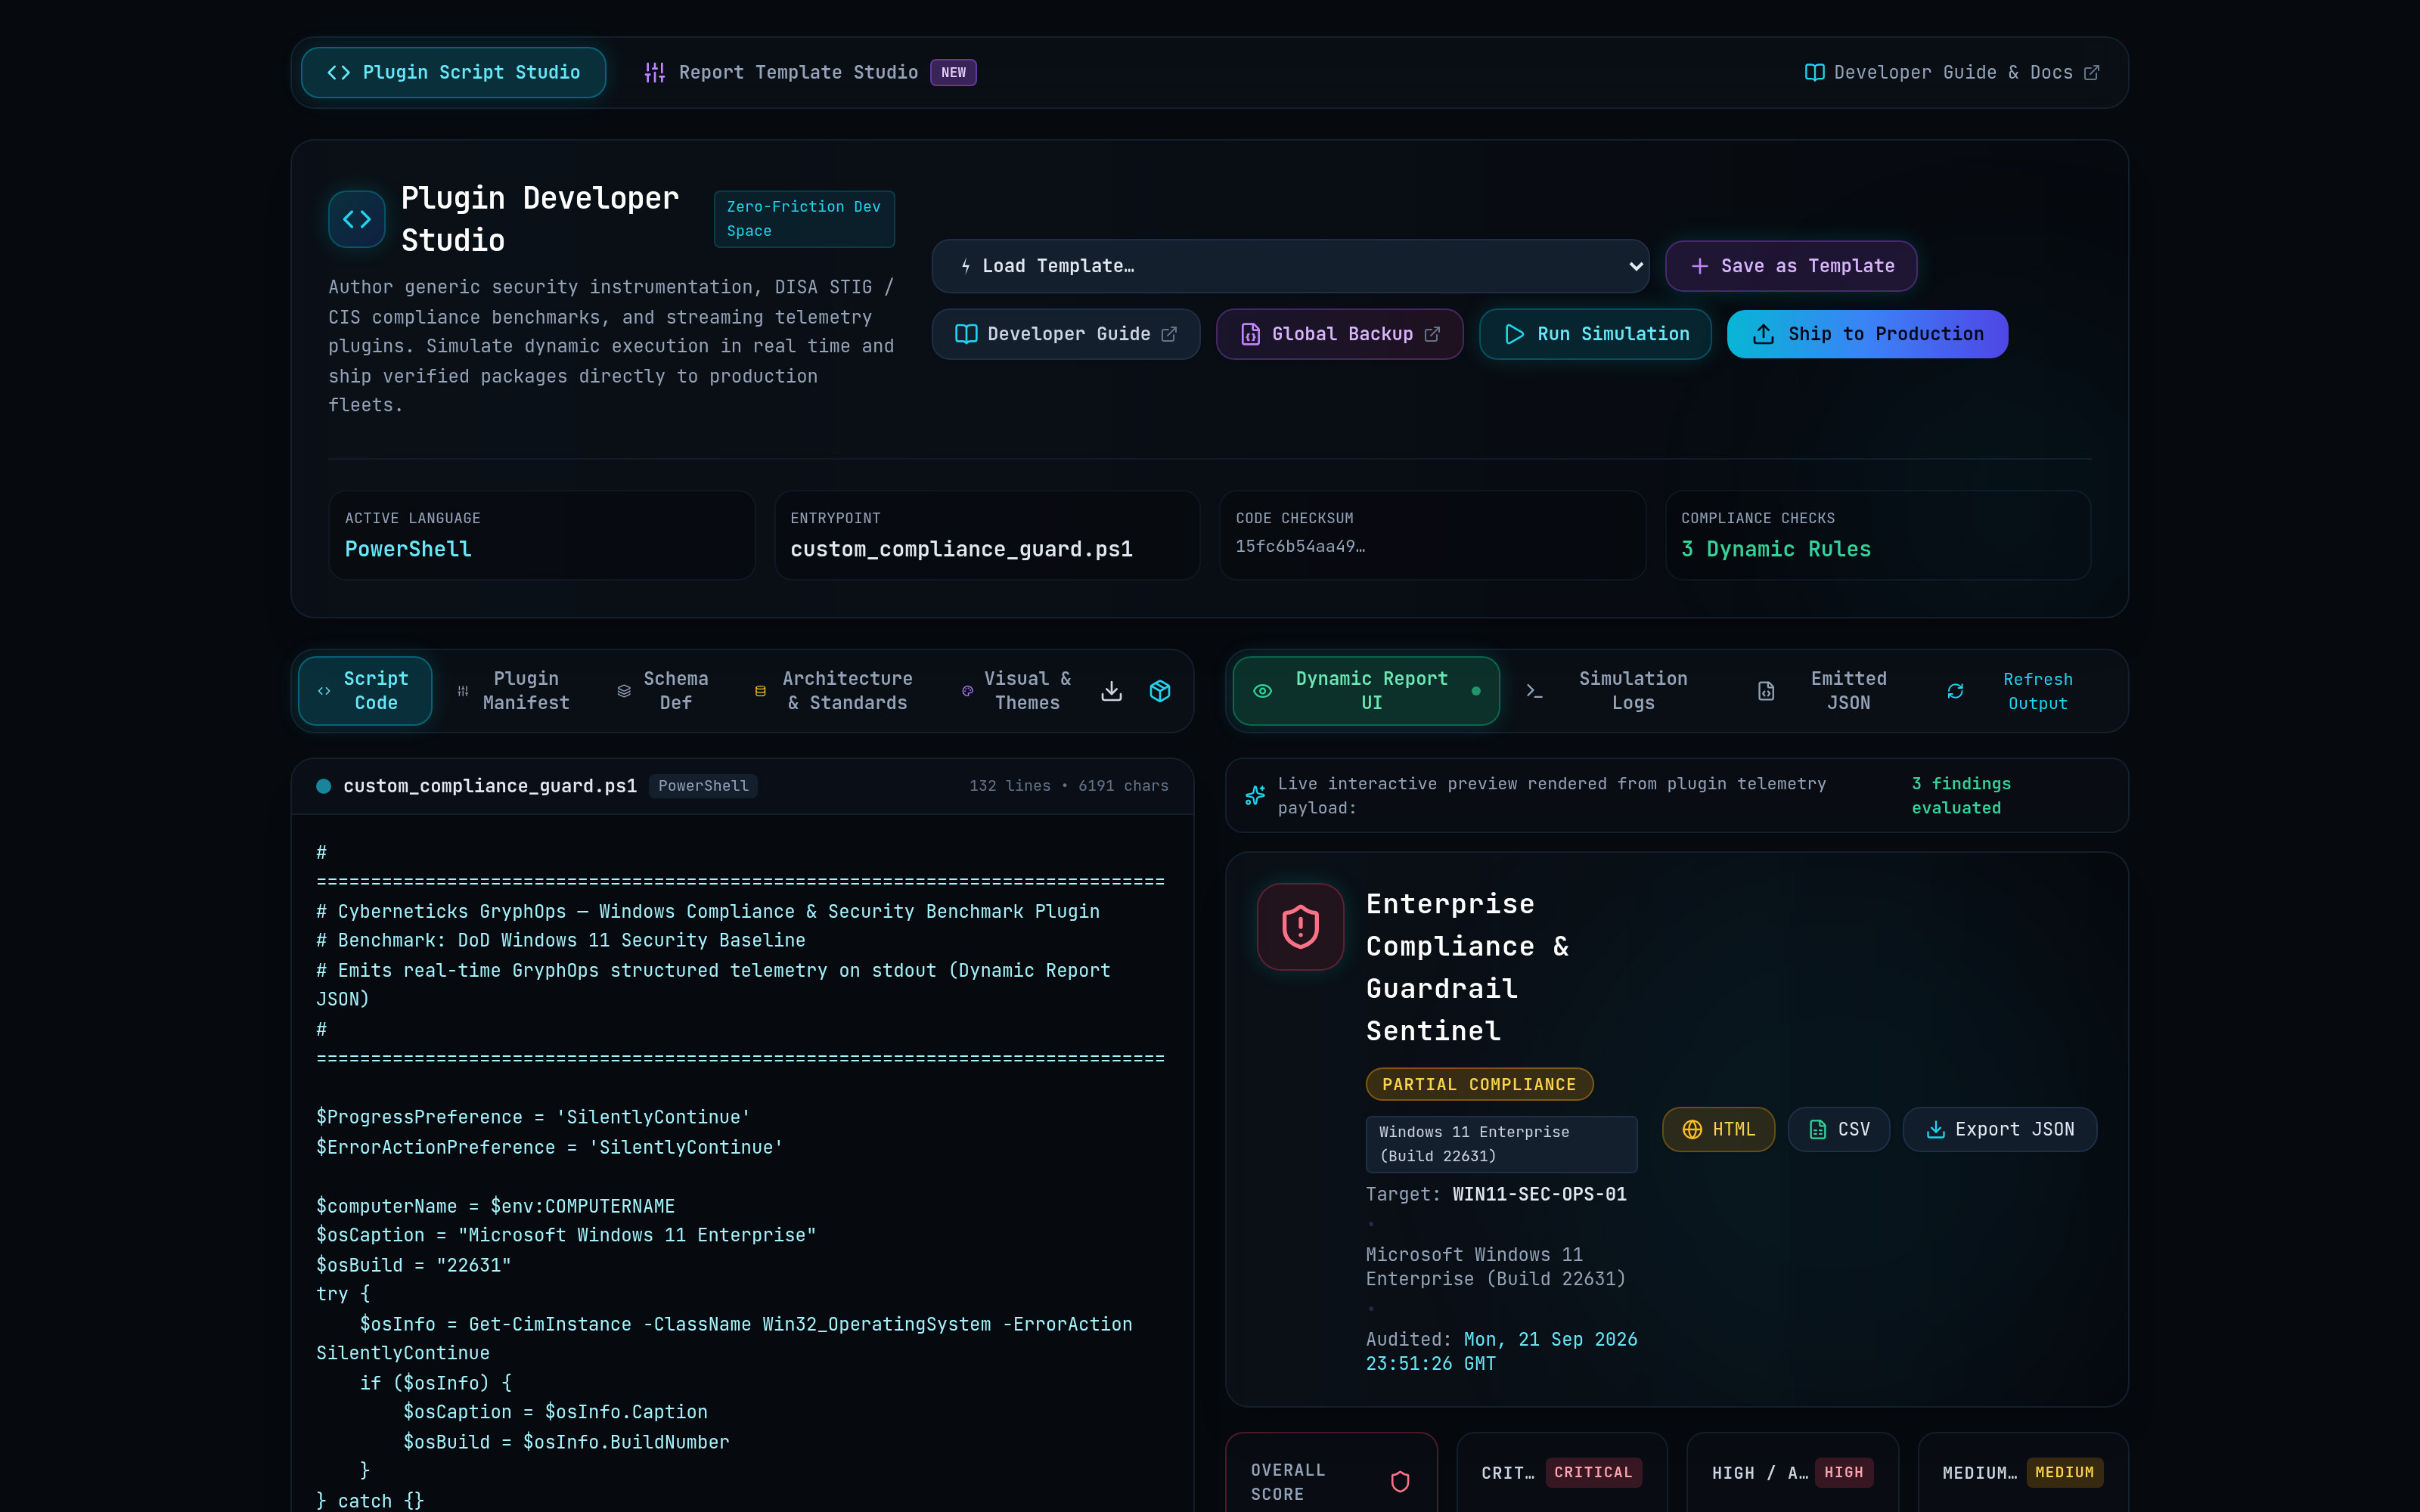Open the Plugin Script Studio tab
2420x1512 pixels.
pyautogui.click(x=453, y=72)
